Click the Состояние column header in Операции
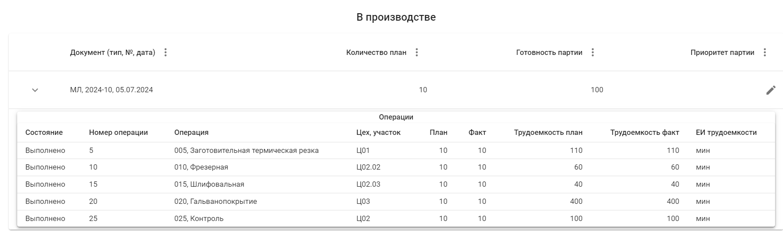 44,133
